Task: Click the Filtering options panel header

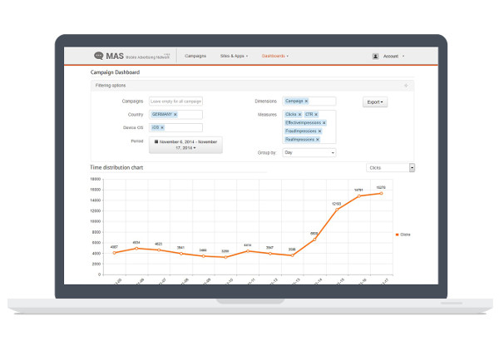Action: [x=252, y=86]
